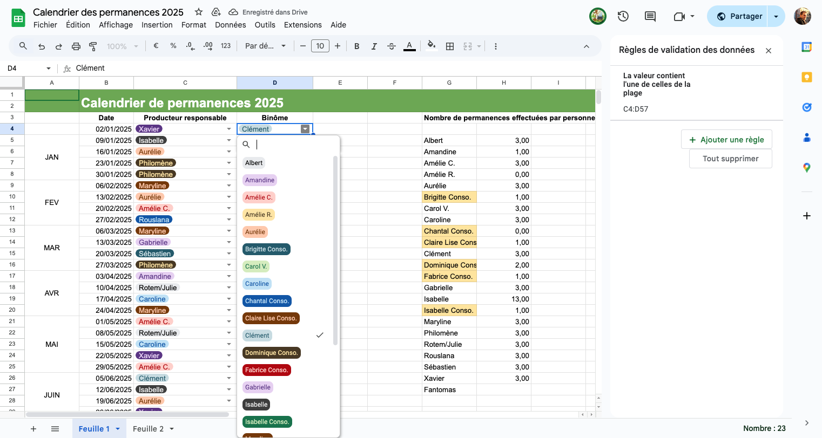Open version history clock icon

[x=623, y=16]
